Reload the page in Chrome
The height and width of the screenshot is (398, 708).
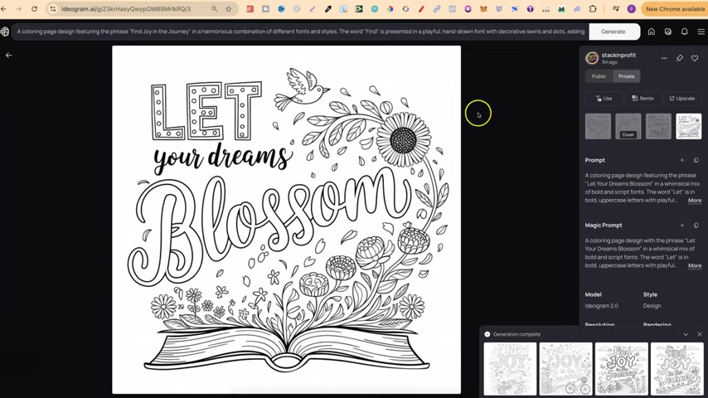pyautogui.click(x=34, y=8)
